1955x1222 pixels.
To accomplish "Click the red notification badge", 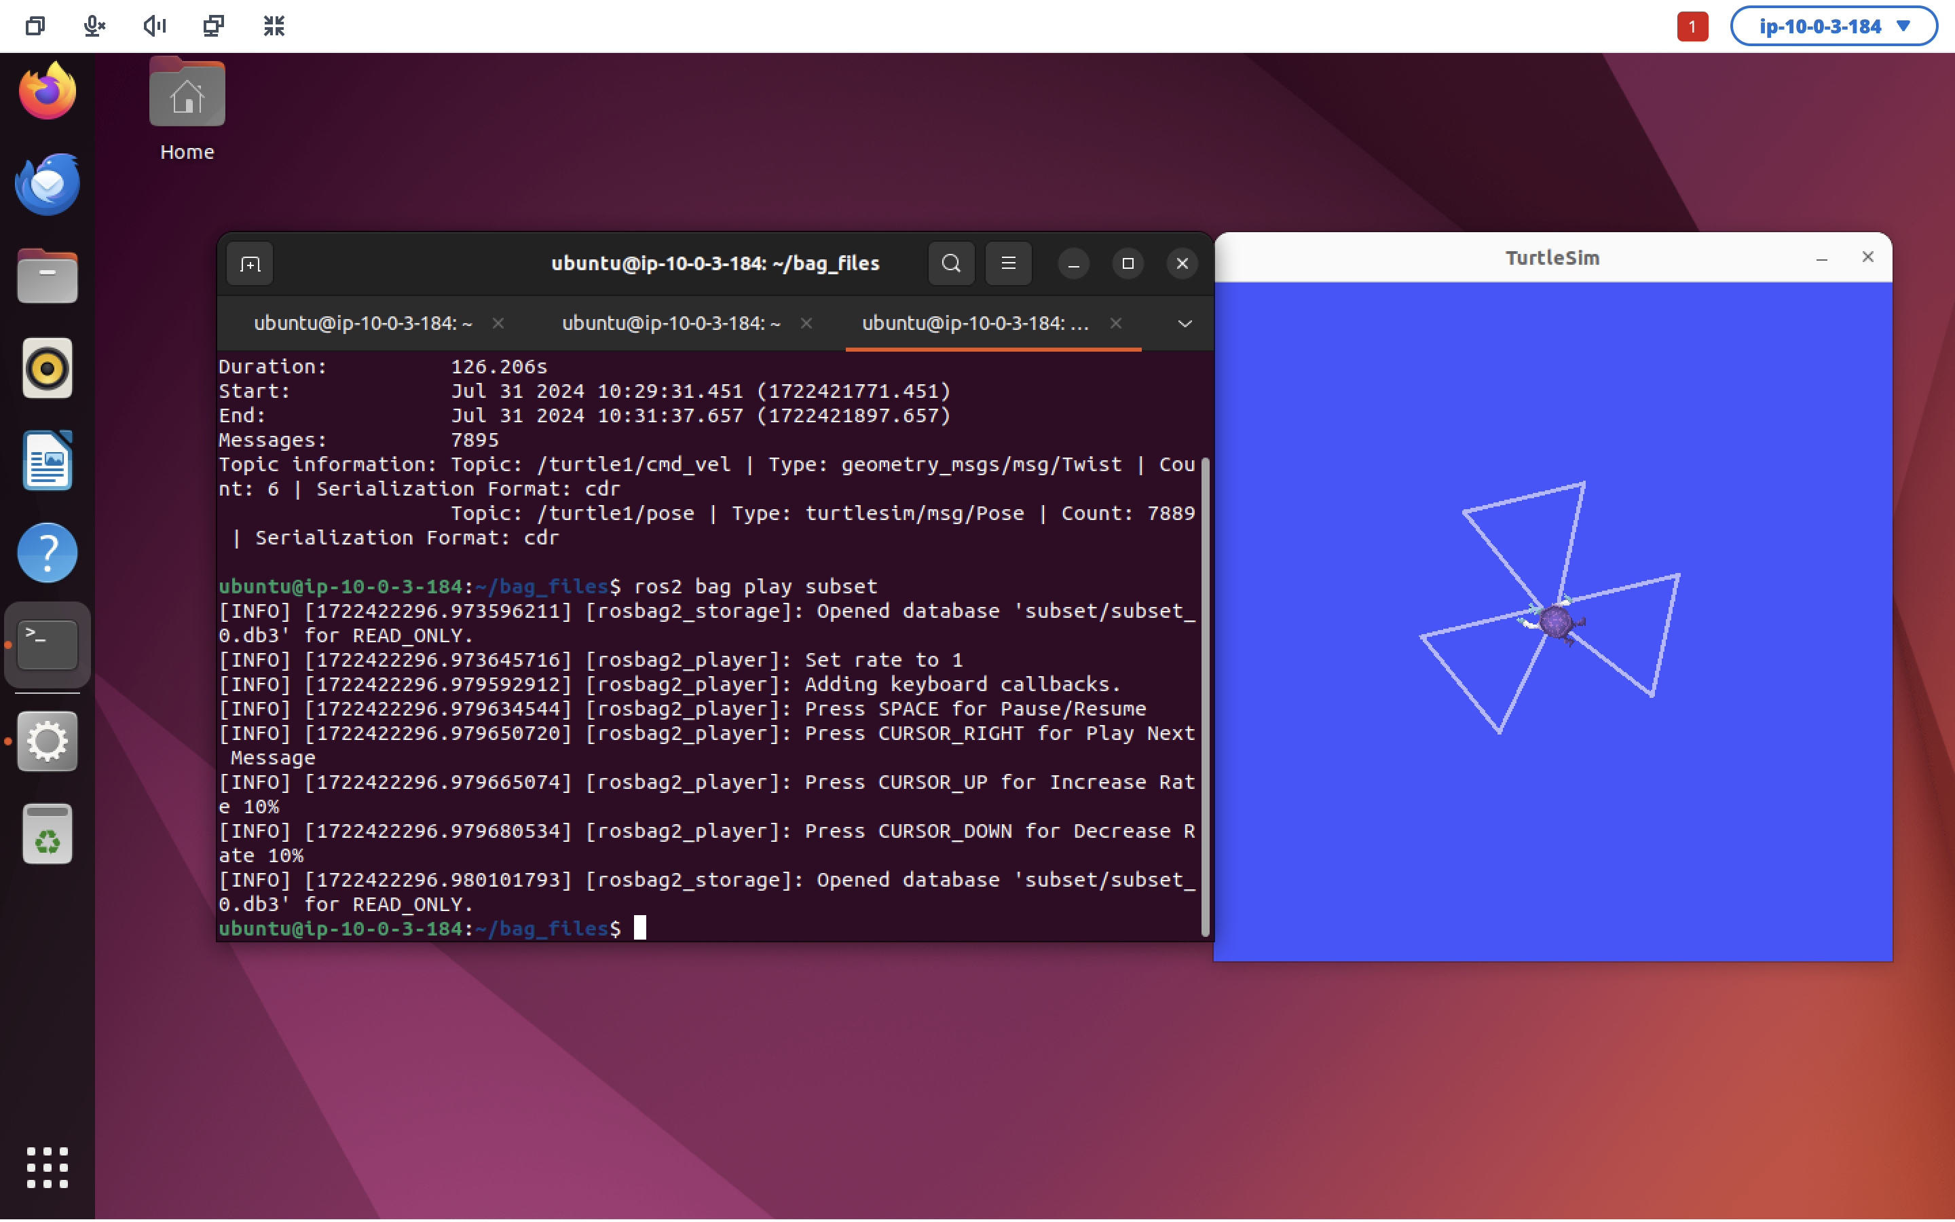I will click(1692, 26).
